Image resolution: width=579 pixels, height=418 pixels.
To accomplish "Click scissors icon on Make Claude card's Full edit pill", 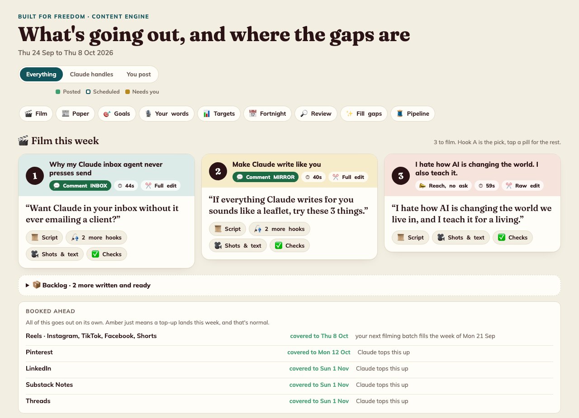I will [x=336, y=177].
